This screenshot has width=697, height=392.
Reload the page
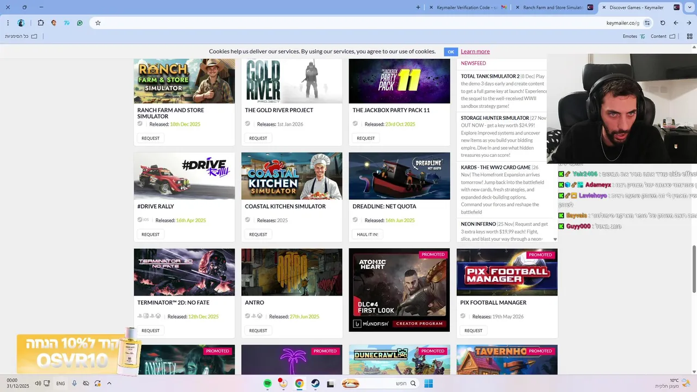point(663,23)
